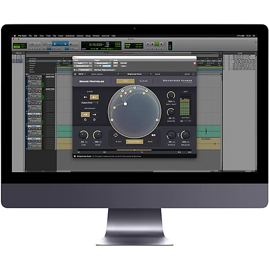Click the one-shot movement icon near High
This screenshot has height=269, width=269.
(153, 135)
